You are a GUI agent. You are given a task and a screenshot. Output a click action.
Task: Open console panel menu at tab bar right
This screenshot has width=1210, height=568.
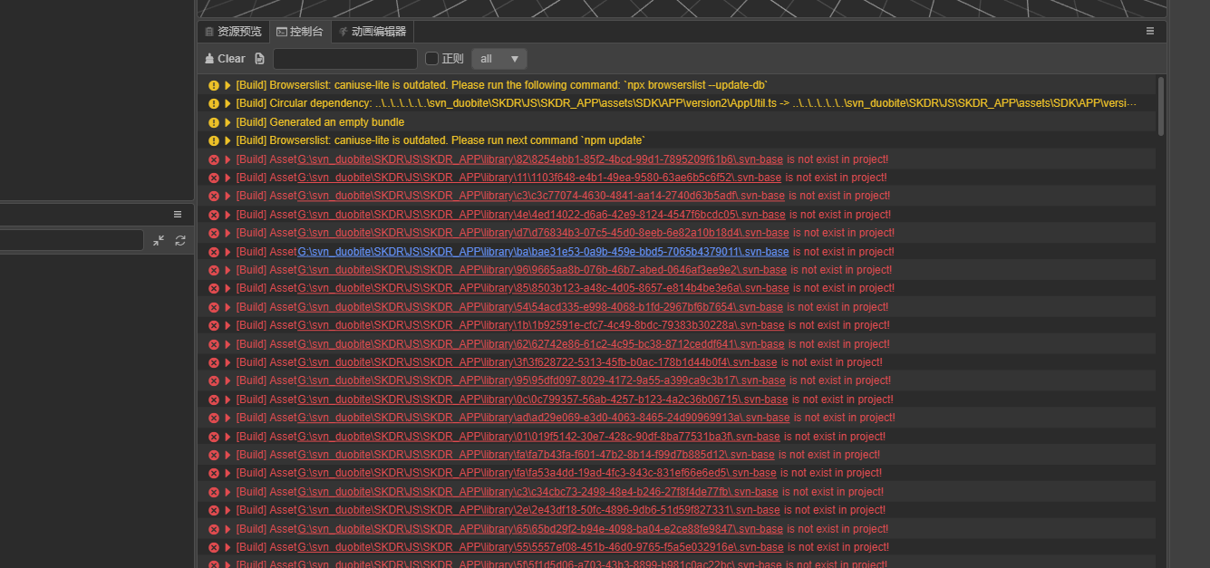[x=1150, y=31]
